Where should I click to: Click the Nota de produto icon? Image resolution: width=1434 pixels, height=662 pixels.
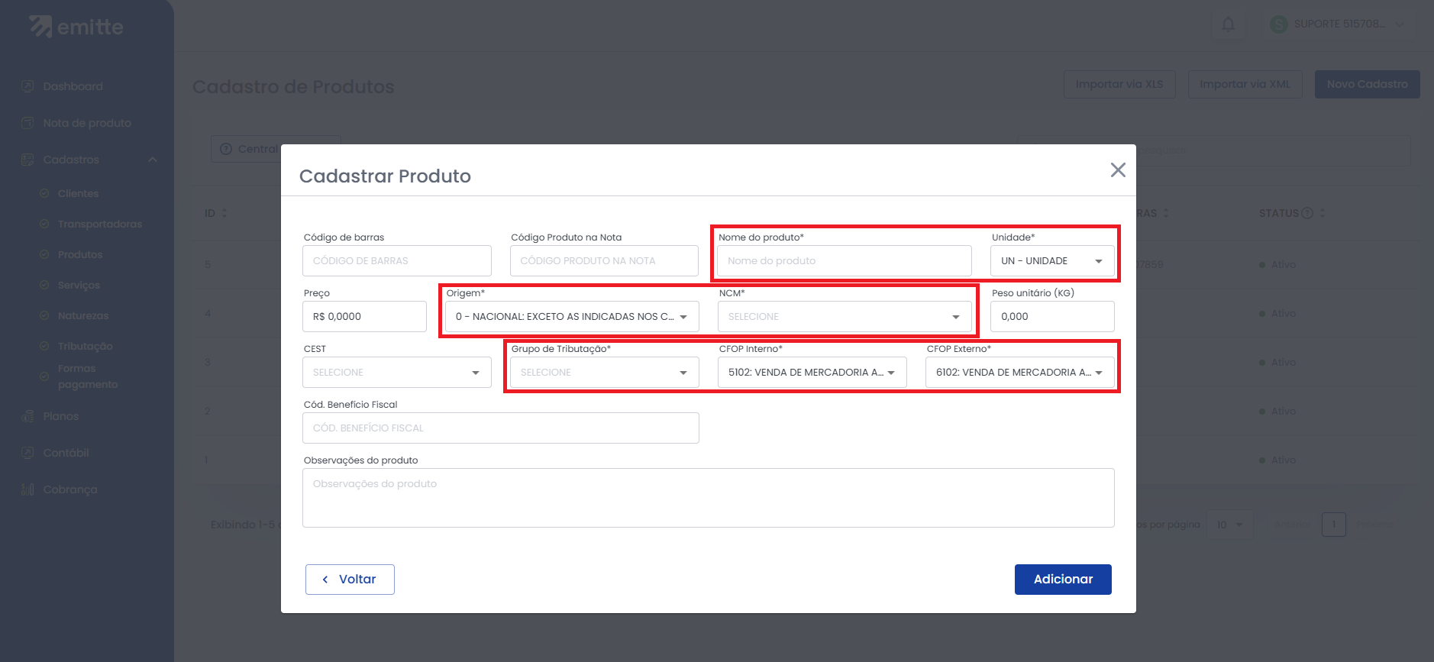28,123
